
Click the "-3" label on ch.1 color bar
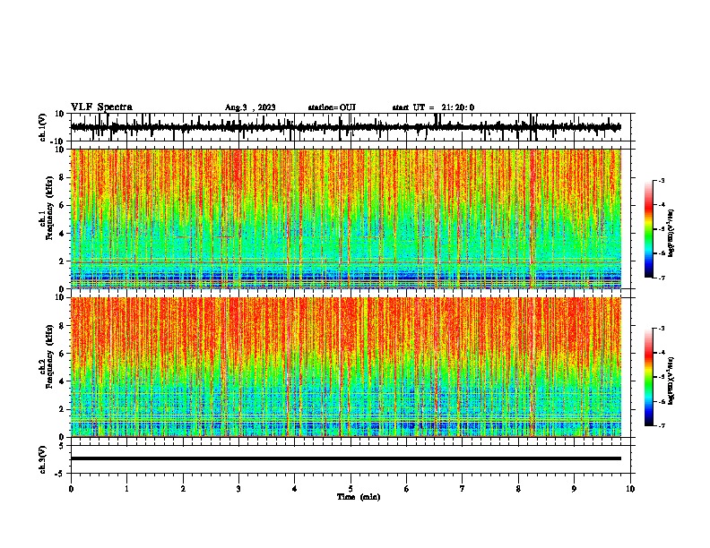pos(661,180)
